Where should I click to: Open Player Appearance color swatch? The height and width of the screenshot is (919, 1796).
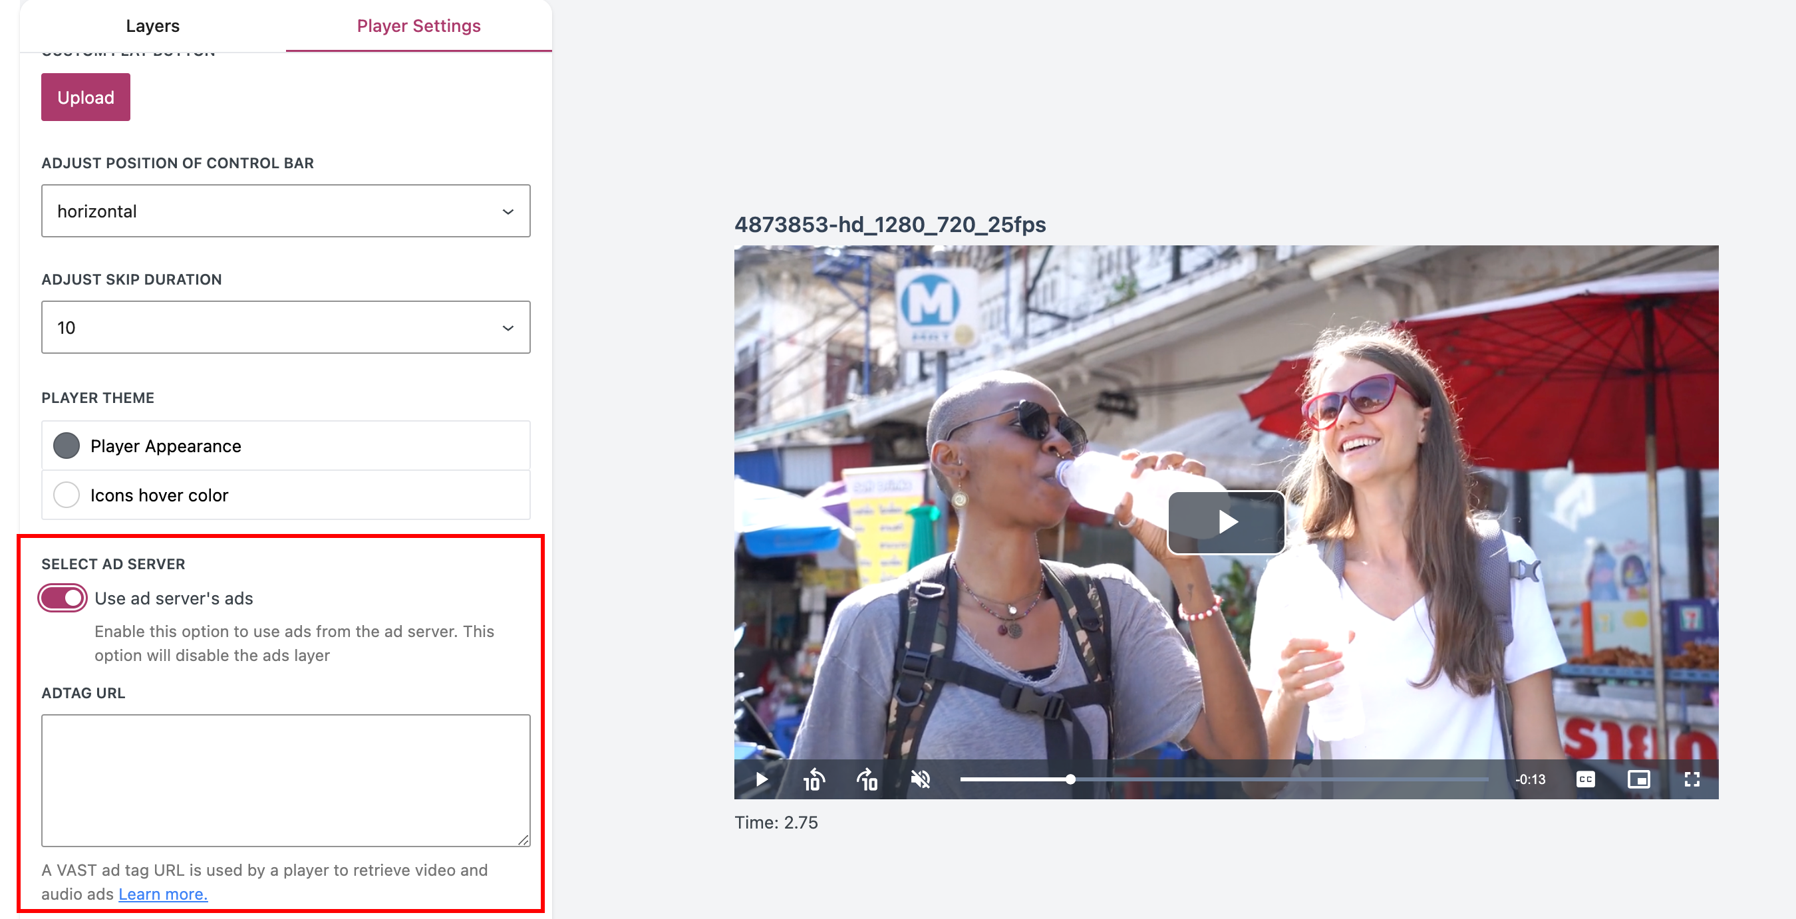coord(67,446)
